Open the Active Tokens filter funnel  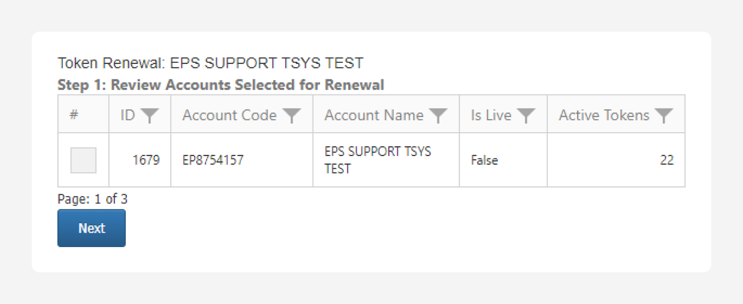pyautogui.click(x=663, y=116)
